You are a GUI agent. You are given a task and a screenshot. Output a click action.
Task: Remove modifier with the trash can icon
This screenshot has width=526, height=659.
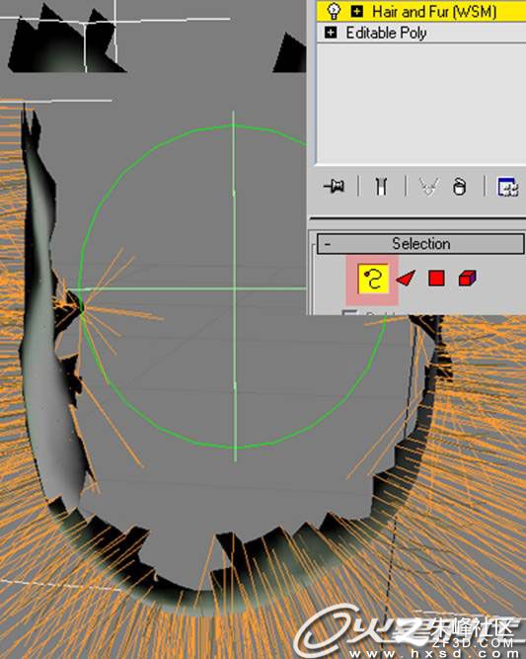[x=460, y=187]
